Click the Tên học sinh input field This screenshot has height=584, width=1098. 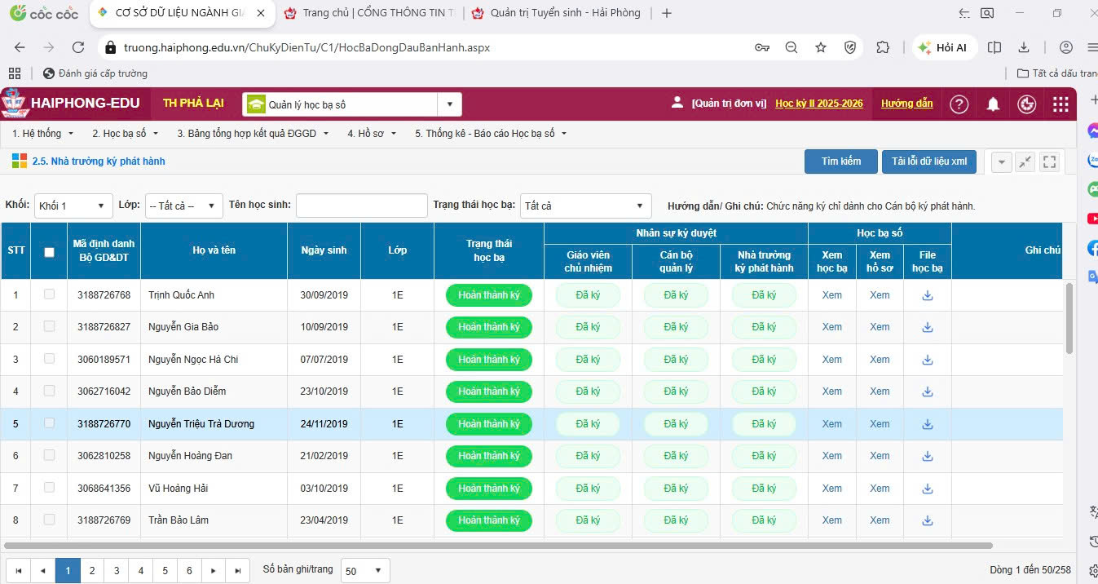tap(361, 206)
